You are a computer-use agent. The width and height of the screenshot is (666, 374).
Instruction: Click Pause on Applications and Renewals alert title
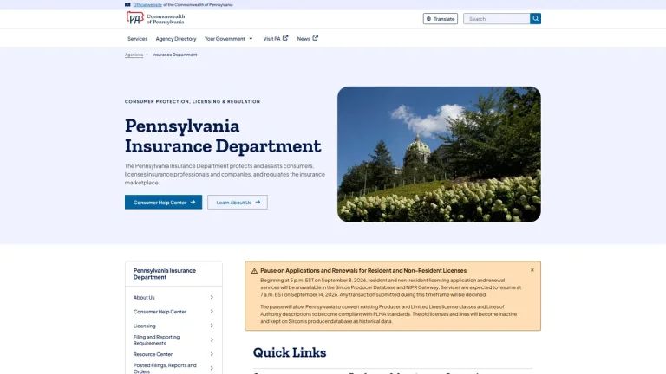coord(363,270)
